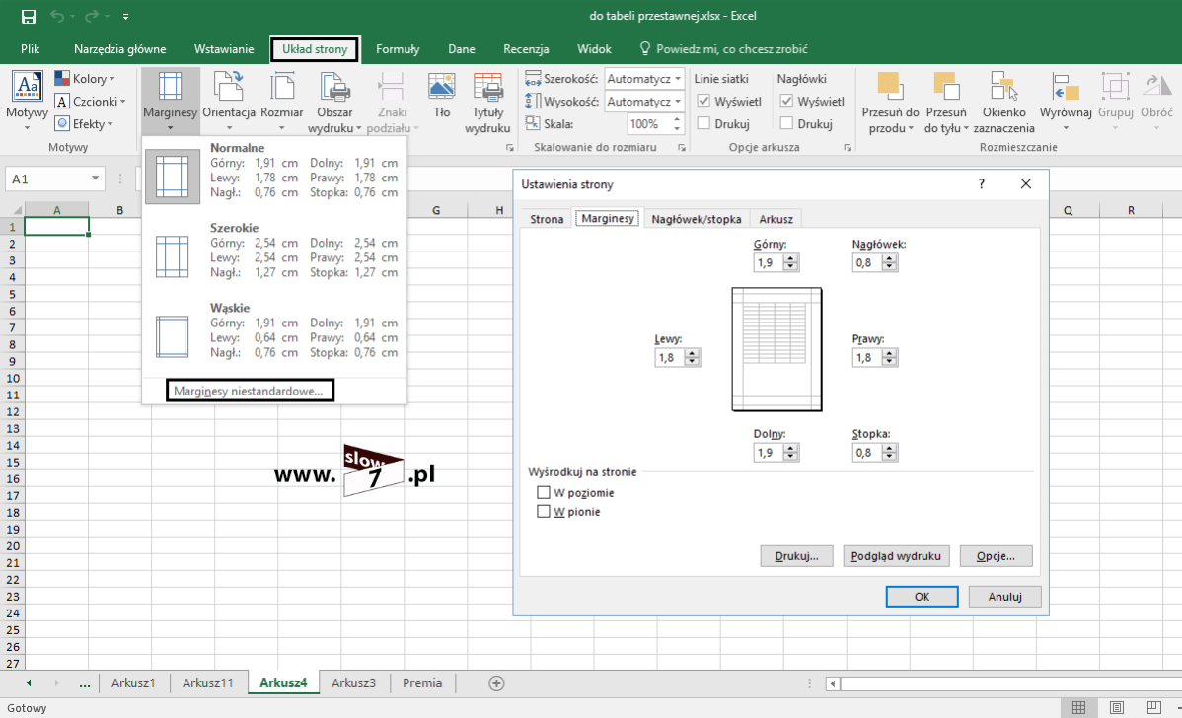Click the Dolny margin spinner arrows
Image resolution: width=1182 pixels, height=718 pixels.
(x=790, y=452)
